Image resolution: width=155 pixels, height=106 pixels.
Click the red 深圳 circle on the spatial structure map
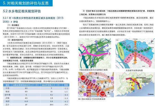pyautogui.click(x=102, y=94)
